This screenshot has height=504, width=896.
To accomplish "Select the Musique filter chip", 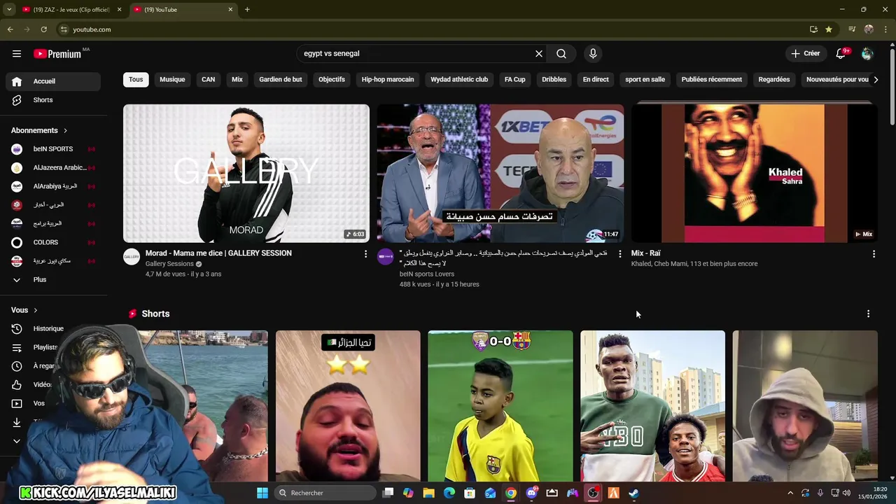I will (x=172, y=79).
